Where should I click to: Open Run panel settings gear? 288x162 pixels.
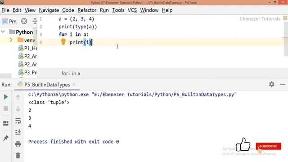click(272, 84)
